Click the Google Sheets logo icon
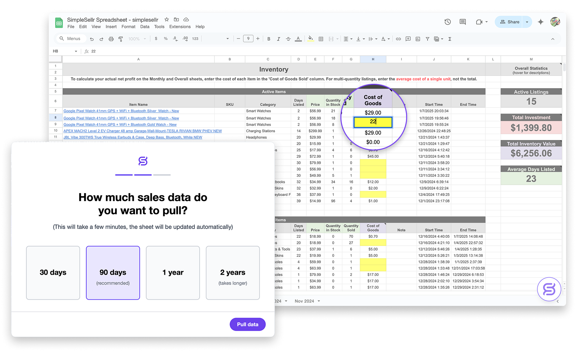This screenshot has width=584, height=352. pos(59,23)
